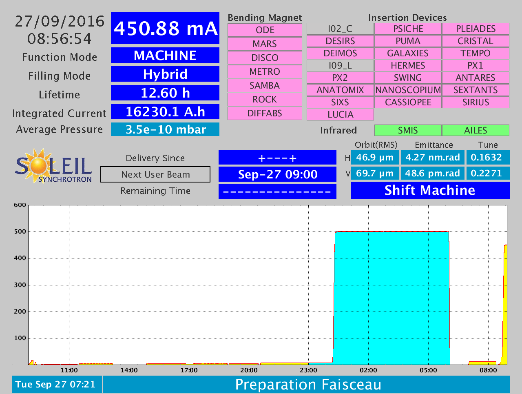This screenshot has height=394, width=522.
Task: Click the 0.1632 horizontal tune value
Action: (488, 157)
